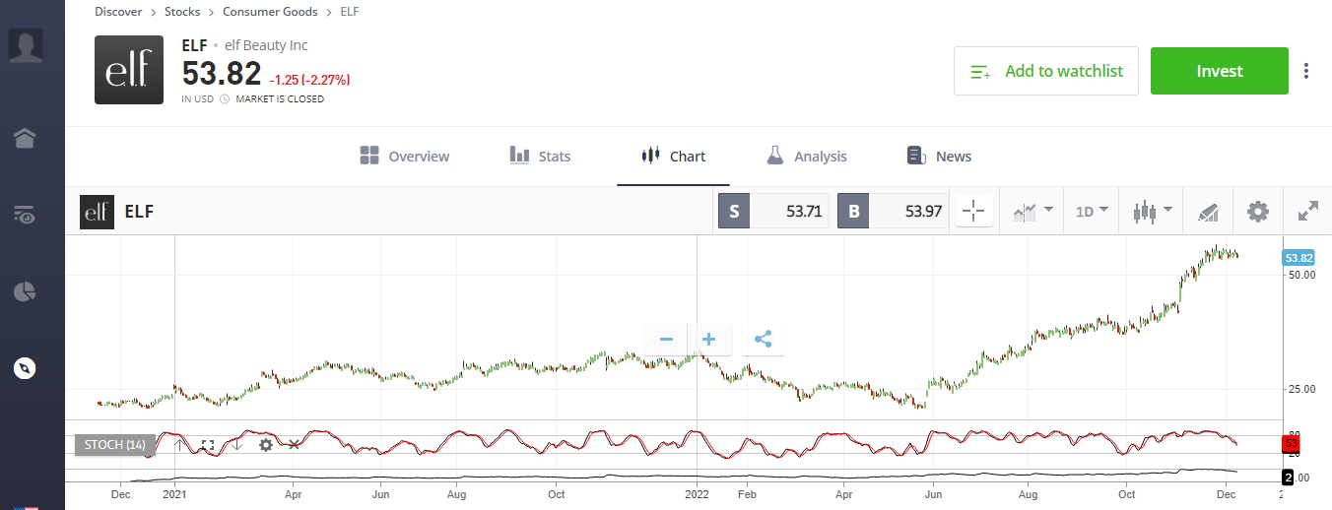Click the green Invest button
Image resolution: width=1332 pixels, height=510 pixels.
[1219, 71]
